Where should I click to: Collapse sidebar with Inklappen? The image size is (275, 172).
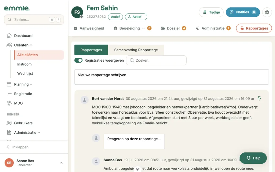point(17,147)
